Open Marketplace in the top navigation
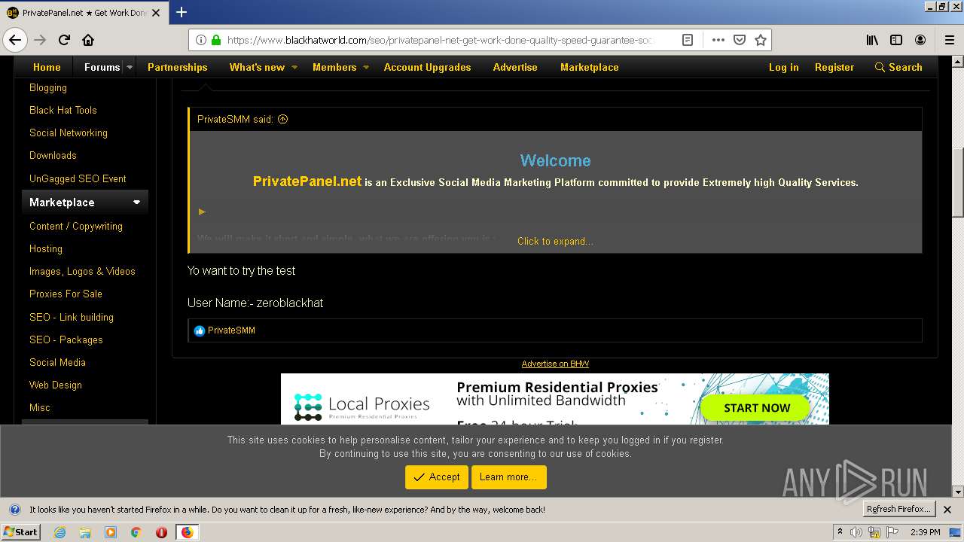Screen dimensions: 964x542 tap(589, 67)
